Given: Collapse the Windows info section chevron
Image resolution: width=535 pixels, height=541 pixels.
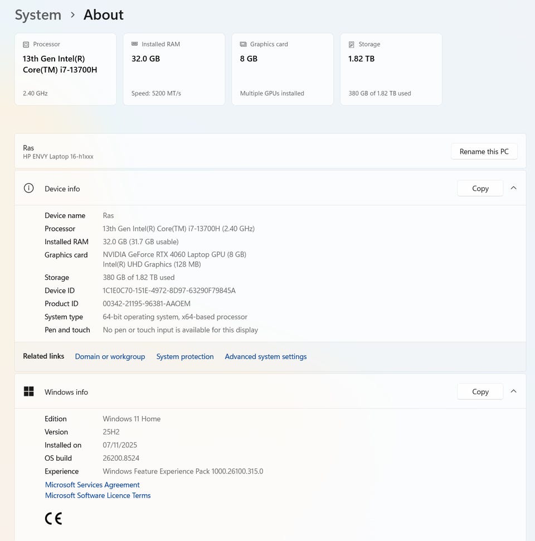Looking at the screenshot, I should (x=513, y=392).
